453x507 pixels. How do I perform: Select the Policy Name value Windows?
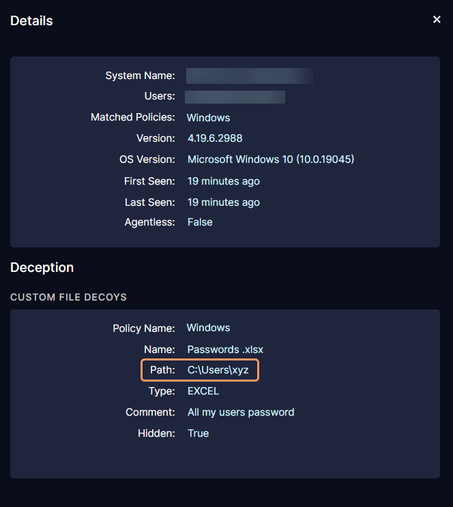pyautogui.click(x=208, y=328)
